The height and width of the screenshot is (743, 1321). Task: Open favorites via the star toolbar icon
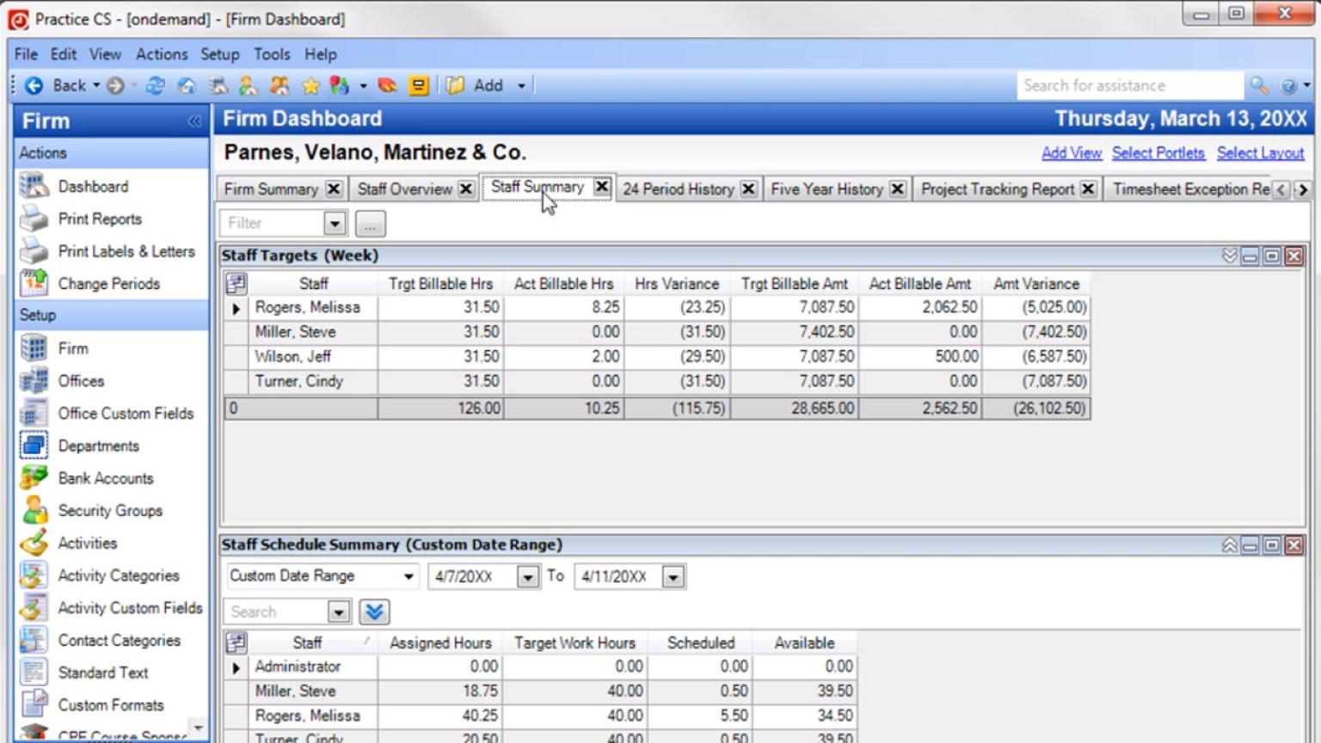pyautogui.click(x=310, y=85)
